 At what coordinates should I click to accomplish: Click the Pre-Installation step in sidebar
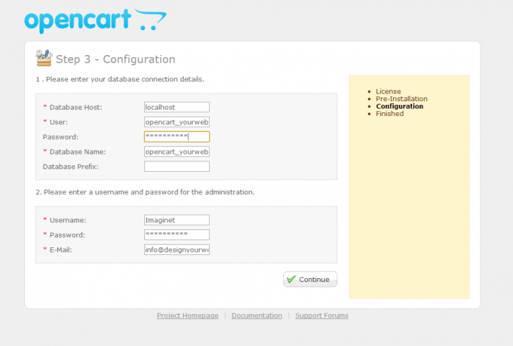[x=401, y=99]
